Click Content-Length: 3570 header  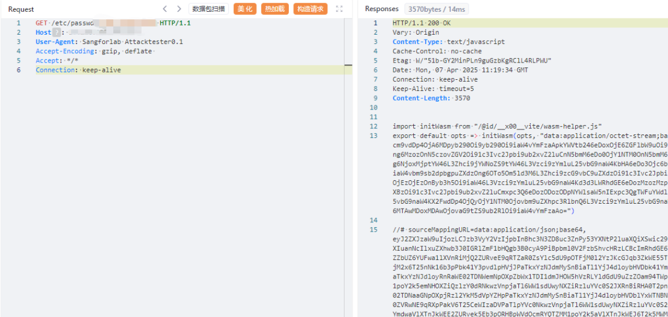pos(431,98)
